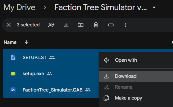Expand the folder name dropdown arrow
The image size is (173, 107).
(154, 7)
